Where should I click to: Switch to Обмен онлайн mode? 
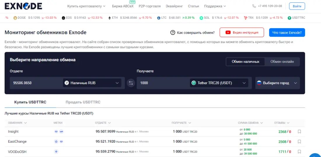coord(282,62)
